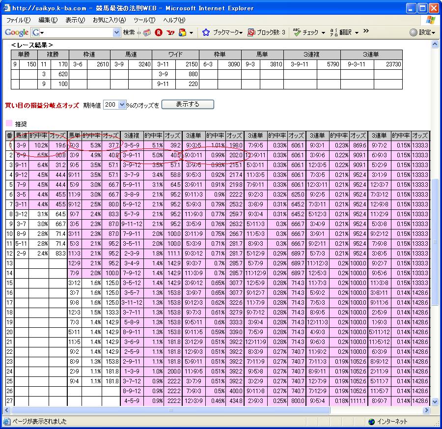Click the horizontal scrollbar thumb
Image resolution: width=442 pixels, height=429 pixels.
[x=170, y=410]
